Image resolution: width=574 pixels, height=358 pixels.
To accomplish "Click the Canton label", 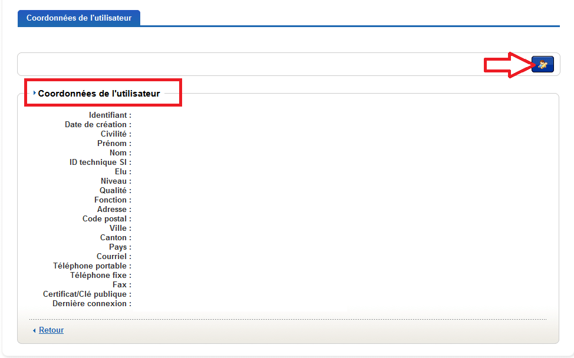I will 116,238.
